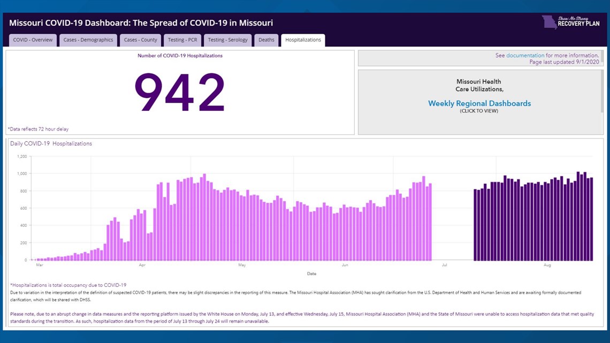Open the COVID - Overview tab
Viewport: 610px width, 343px height.
(33, 40)
